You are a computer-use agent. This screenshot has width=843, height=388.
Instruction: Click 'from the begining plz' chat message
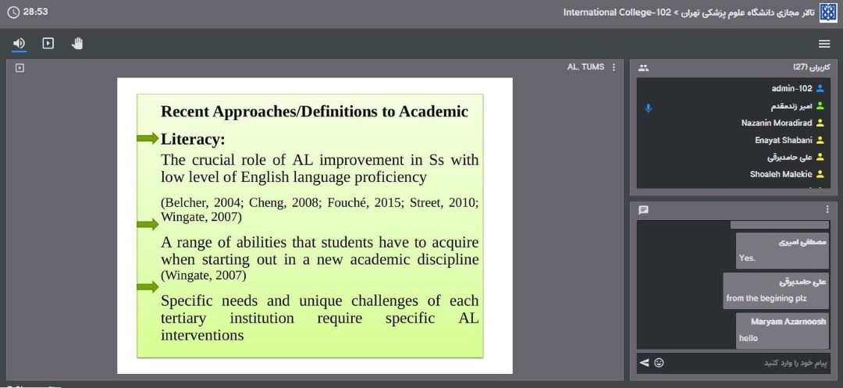coord(776,290)
